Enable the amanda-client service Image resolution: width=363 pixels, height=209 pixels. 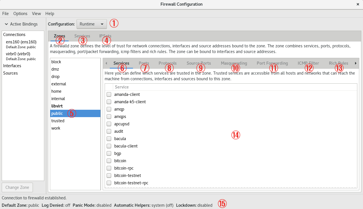tap(109, 94)
